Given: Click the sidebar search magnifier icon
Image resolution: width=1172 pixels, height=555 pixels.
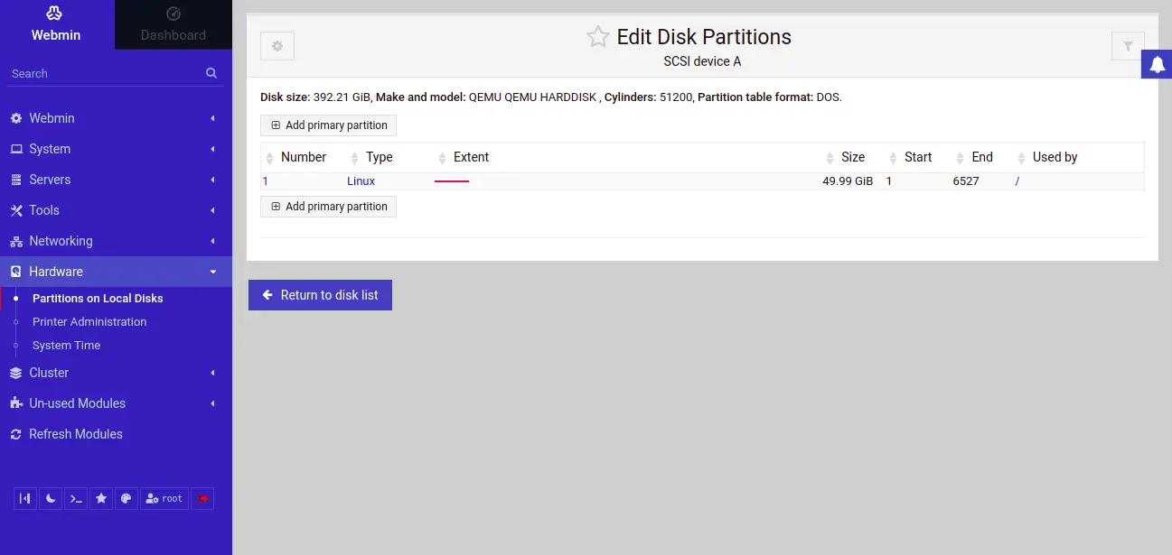Looking at the screenshot, I should (x=211, y=73).
